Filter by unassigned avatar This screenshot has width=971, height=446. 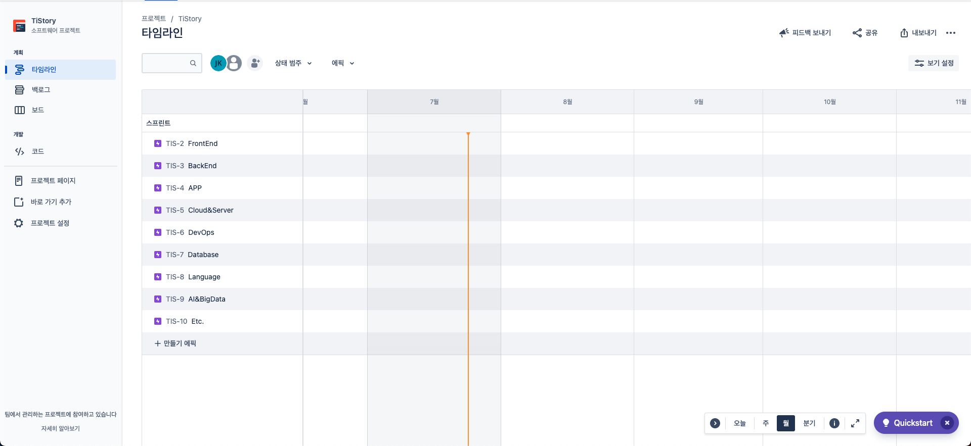(234, 63)
